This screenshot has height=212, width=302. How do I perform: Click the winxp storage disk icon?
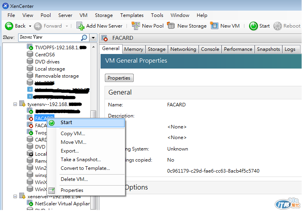point(30,175)
